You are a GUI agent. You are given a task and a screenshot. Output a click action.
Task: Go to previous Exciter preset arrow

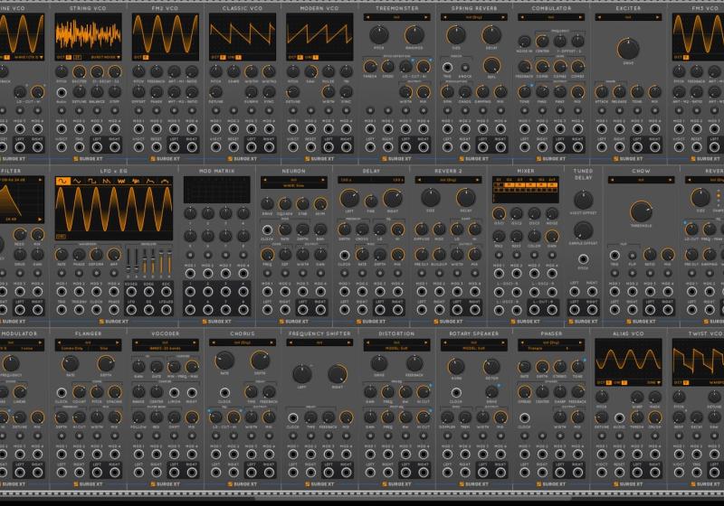point(599,17)
